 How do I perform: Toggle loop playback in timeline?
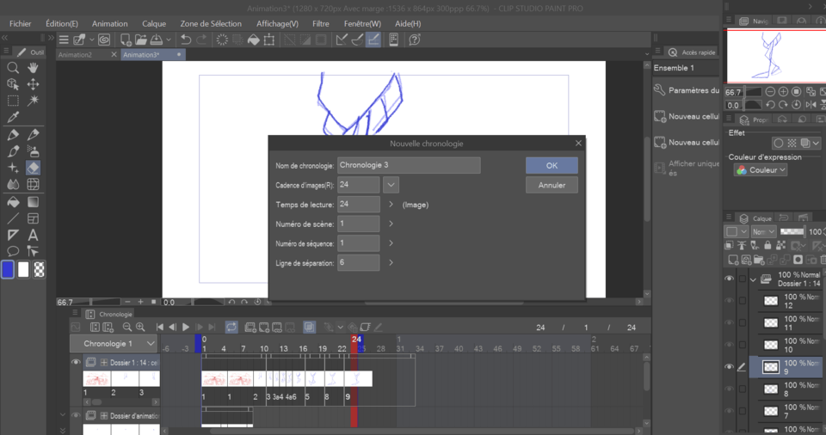pyautogui.click(x=231, y=328)
